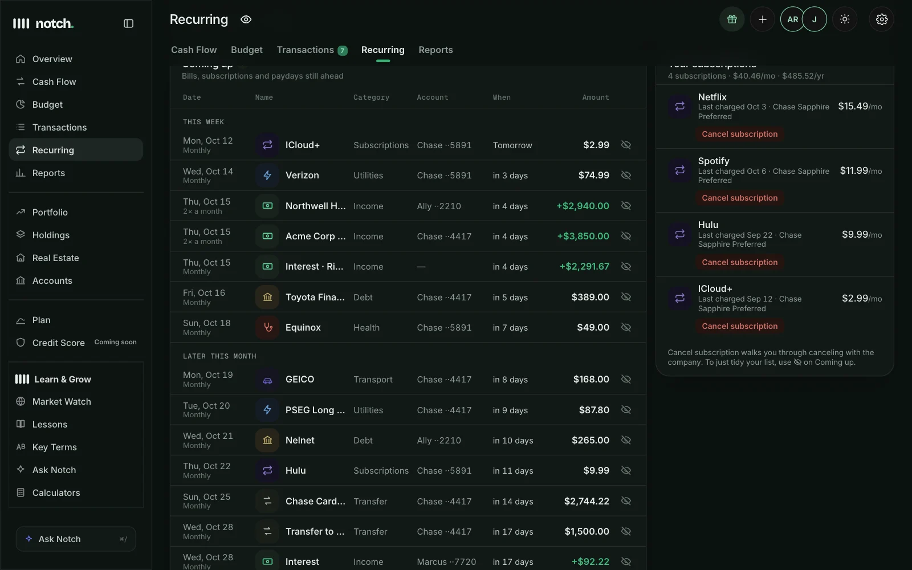Go to Overview in sidebar
Screen dimensions: 912x570
pyautogui.click(x=76, y=59)
